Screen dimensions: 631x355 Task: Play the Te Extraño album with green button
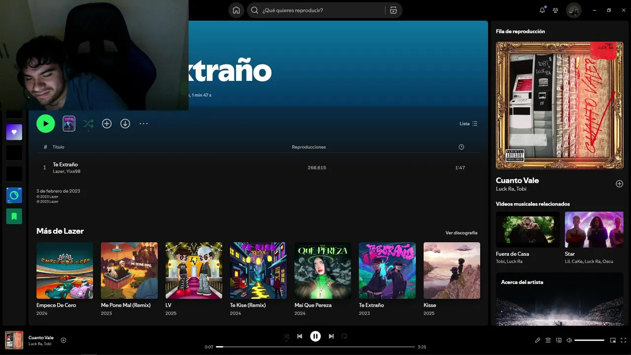45,124
